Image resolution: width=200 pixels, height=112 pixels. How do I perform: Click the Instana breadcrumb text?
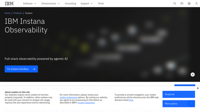coord(29,13)
